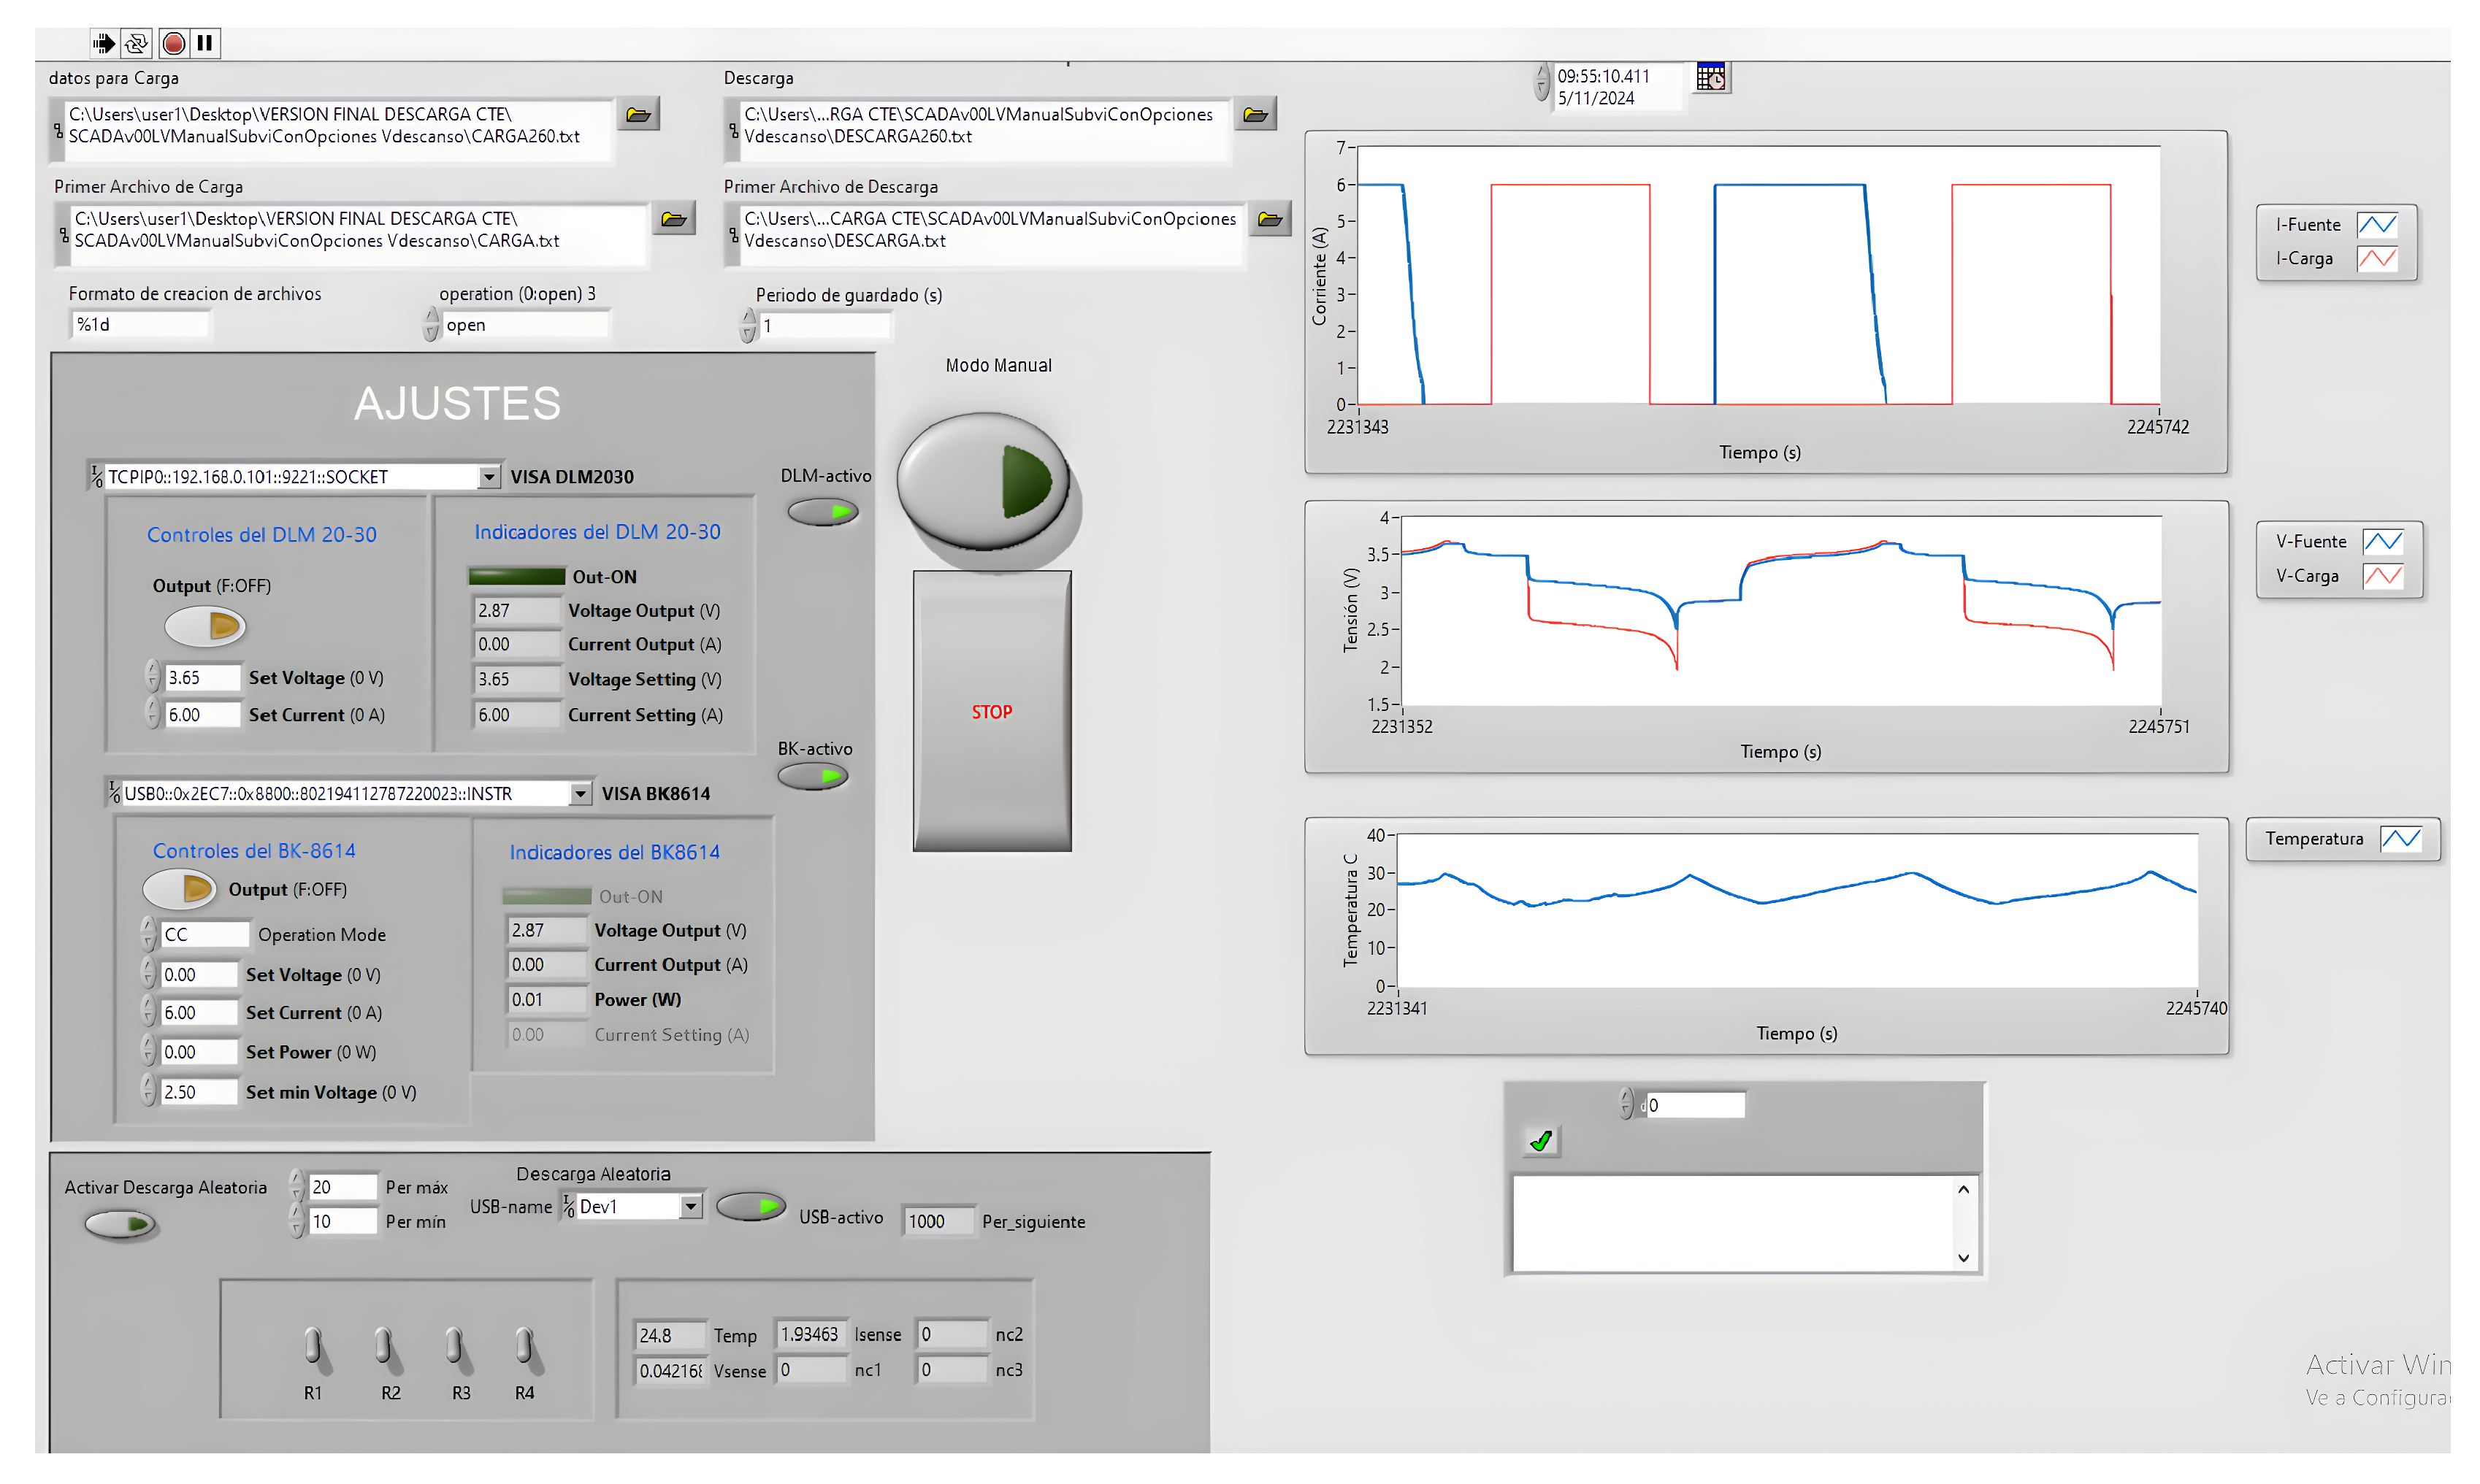Click the Pause toolbar icon
This screenshot has width=2480, height=1484.
click(205, 43)
